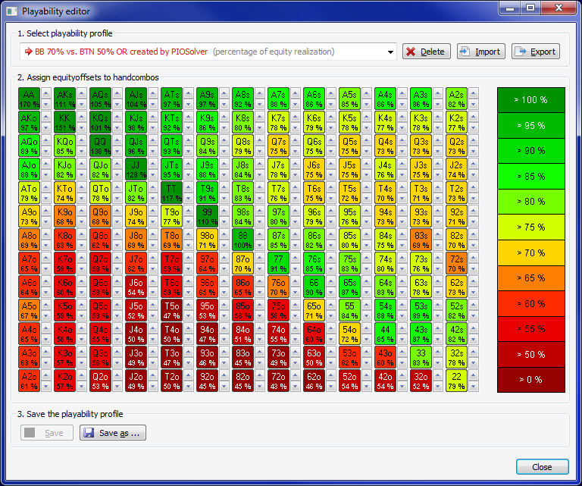
Task: Select the 76s 85% hand cell
Action: (x=314, y=263)
